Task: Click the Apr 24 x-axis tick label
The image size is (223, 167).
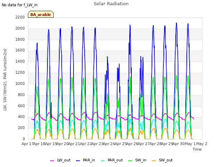Action: point(109,144)
